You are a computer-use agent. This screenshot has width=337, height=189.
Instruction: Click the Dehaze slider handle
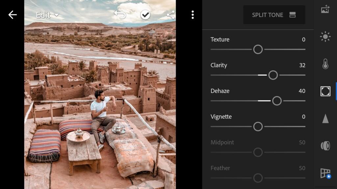(x=277, y=101)
